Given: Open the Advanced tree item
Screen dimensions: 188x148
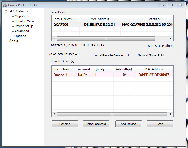Looking at the screenshot, I should [22, 31].
